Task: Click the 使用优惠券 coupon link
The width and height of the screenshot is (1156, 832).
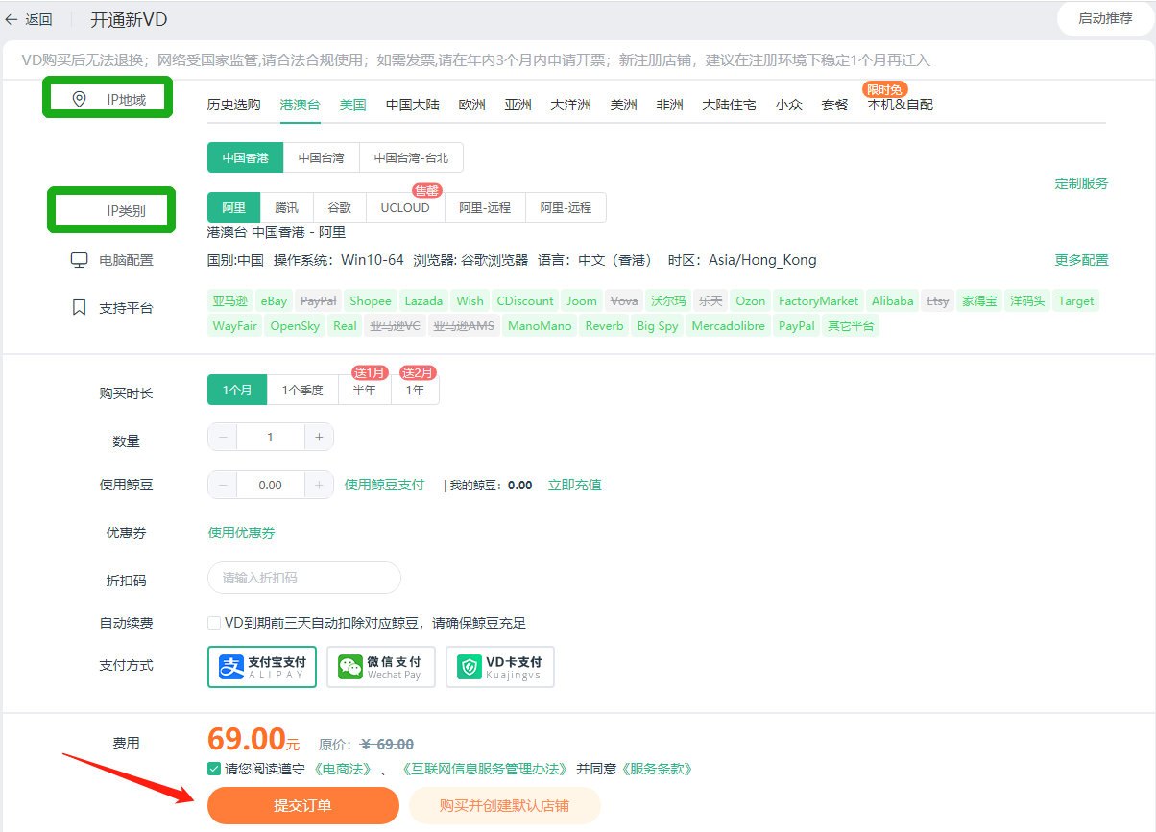Action: (x=242, y=533)
